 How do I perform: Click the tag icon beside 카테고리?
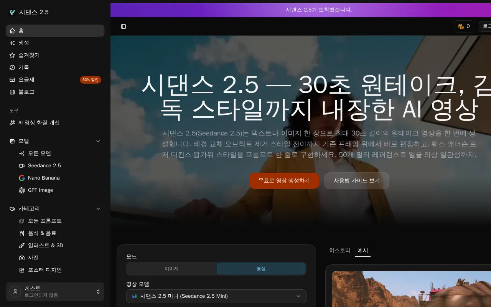tap(12, 209)
